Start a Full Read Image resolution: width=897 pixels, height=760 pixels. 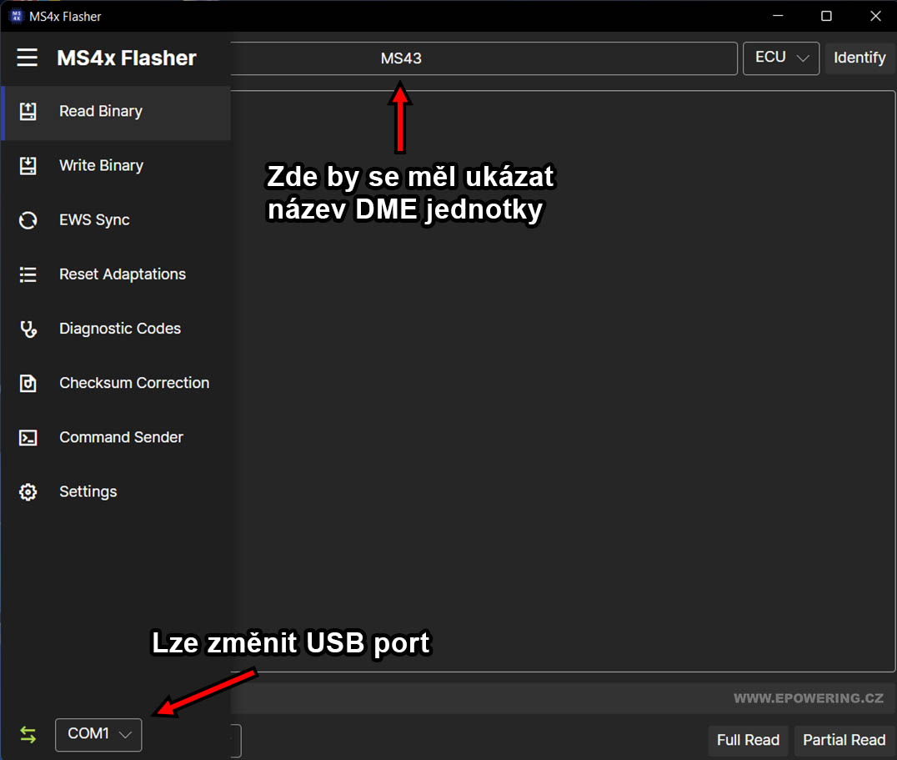pyautogui.click(x=748, y=740)
